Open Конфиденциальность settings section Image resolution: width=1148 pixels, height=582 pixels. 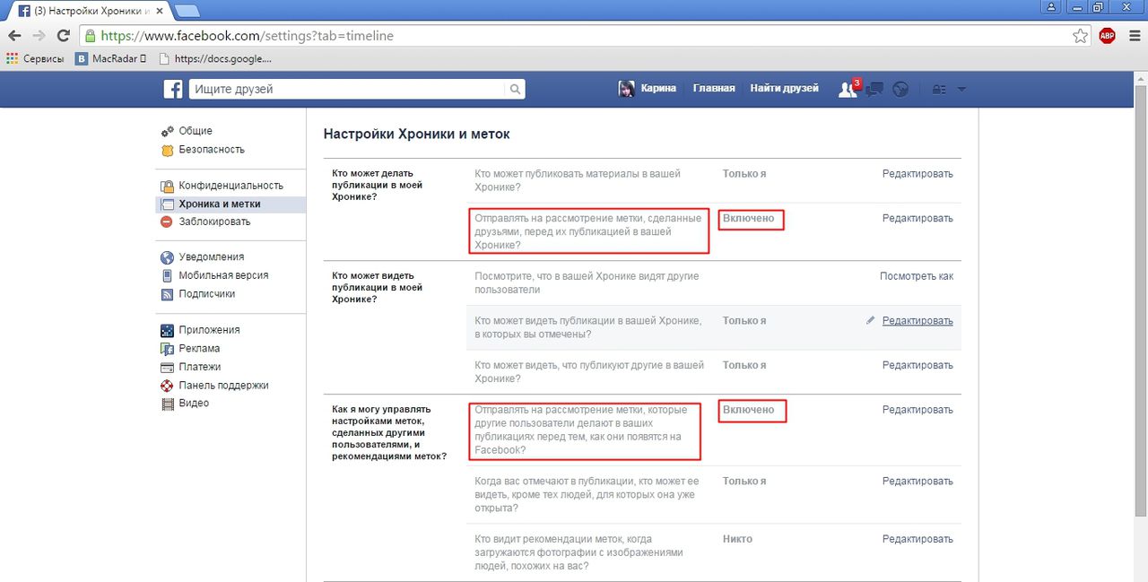[x=230, y=186]
